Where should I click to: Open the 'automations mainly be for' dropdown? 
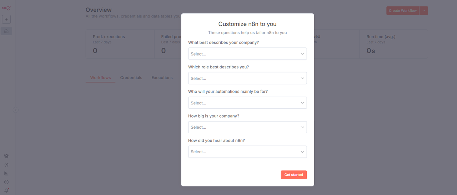pos(247,103)
